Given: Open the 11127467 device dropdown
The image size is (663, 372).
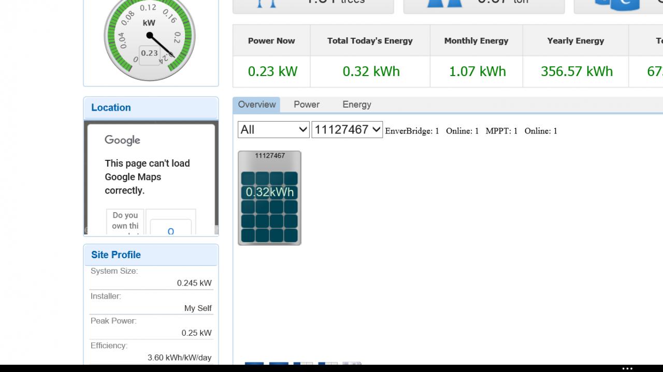Looking at the screenshot, I should 347,129.
